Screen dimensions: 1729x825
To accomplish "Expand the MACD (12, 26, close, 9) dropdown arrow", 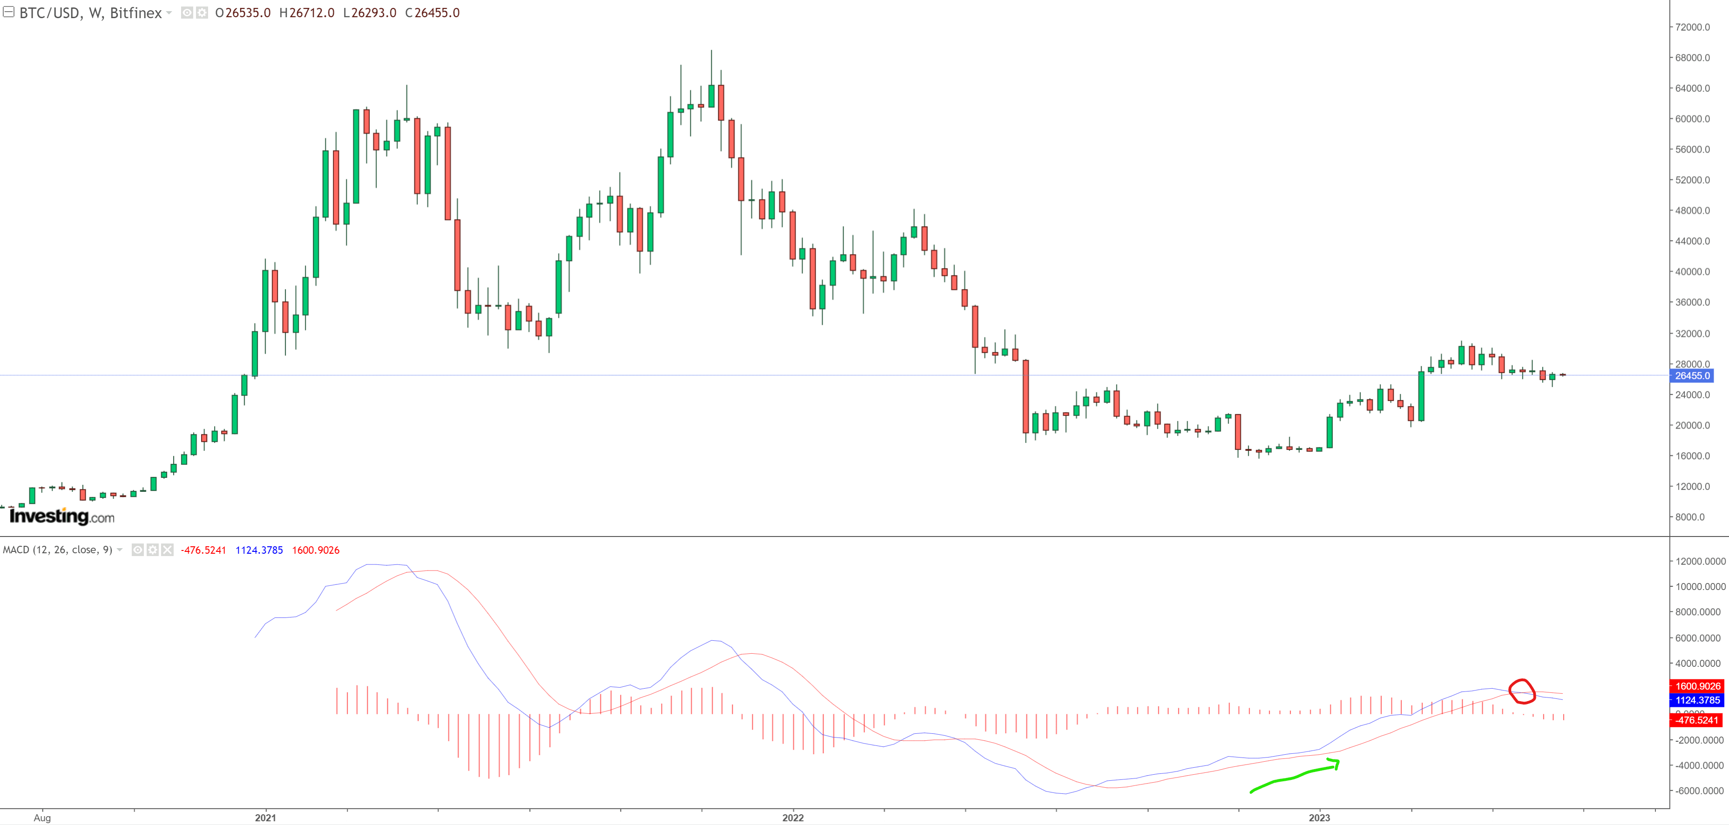I will point(120,550).
